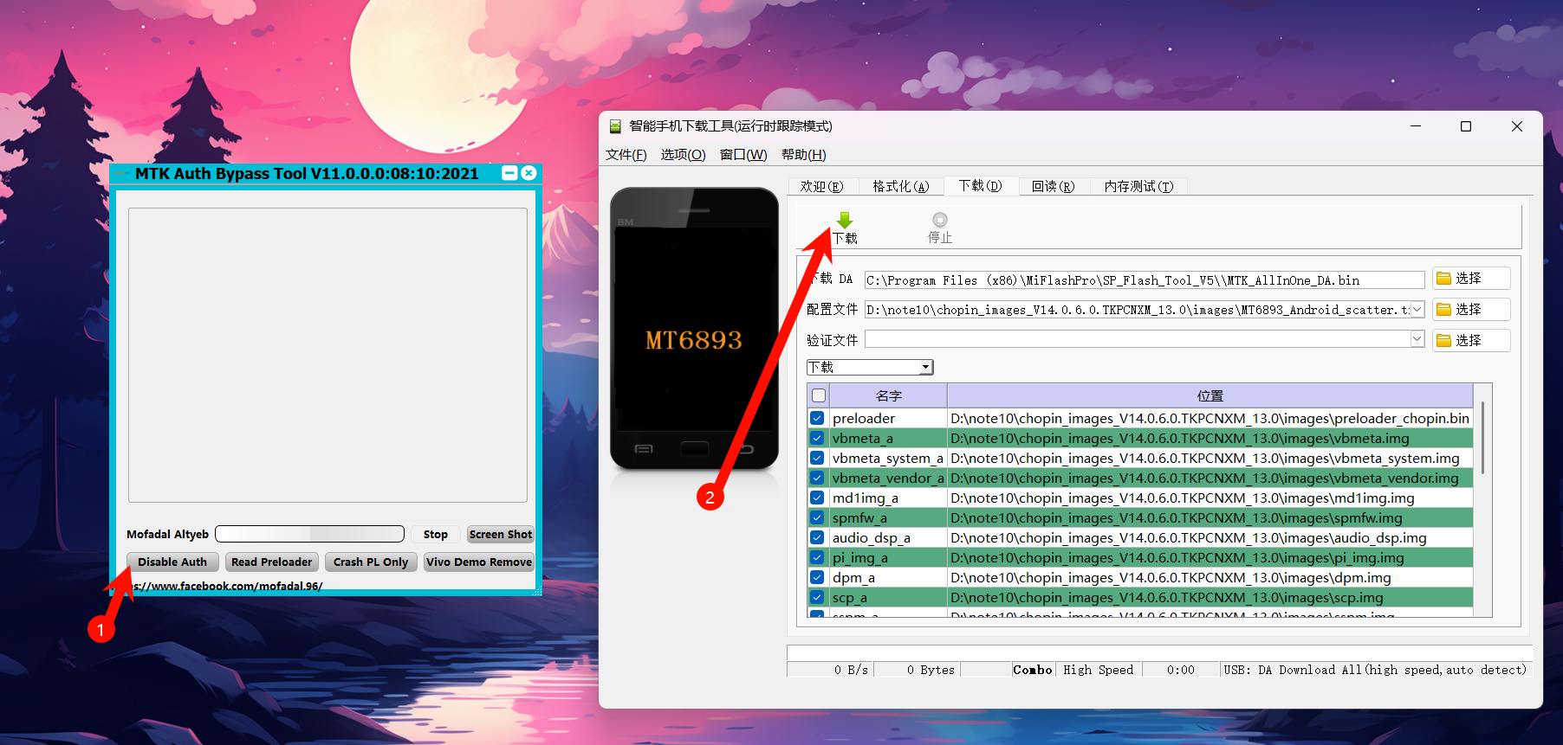Screen dimensions: 1563x745
Task: Expand the verification file dropdown
Action: (1417, 339)
